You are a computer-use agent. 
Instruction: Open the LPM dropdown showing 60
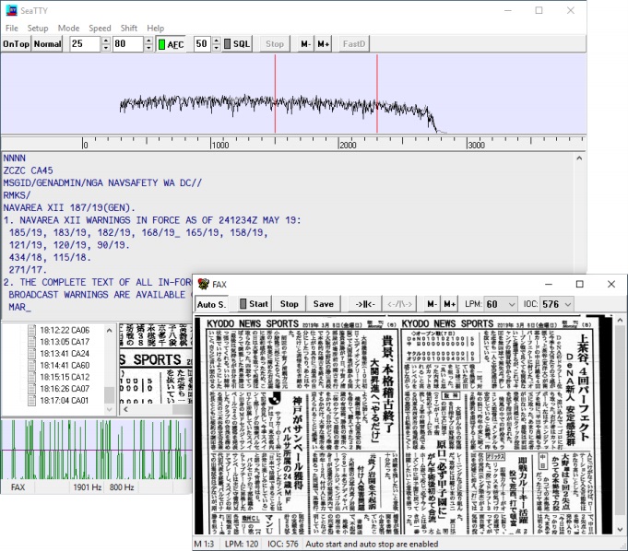point(500,304)
